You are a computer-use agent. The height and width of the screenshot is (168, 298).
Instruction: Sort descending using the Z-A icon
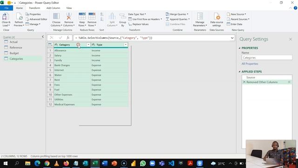click(102, 19)
